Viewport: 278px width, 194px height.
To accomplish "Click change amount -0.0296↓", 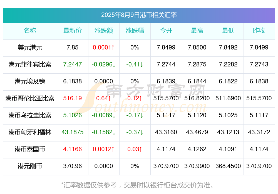I will pyautogui.click(x=104, y=64).
